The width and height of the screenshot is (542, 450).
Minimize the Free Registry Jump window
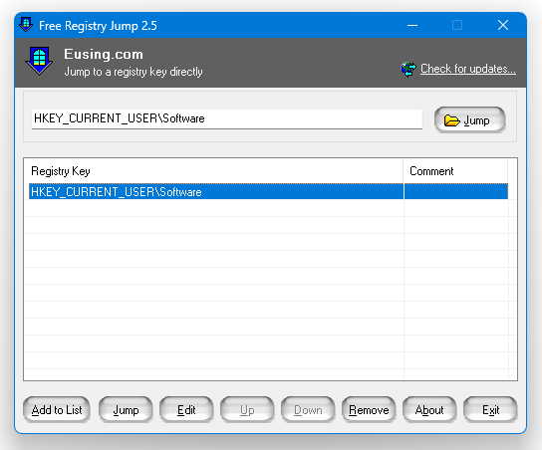[412, 25]
